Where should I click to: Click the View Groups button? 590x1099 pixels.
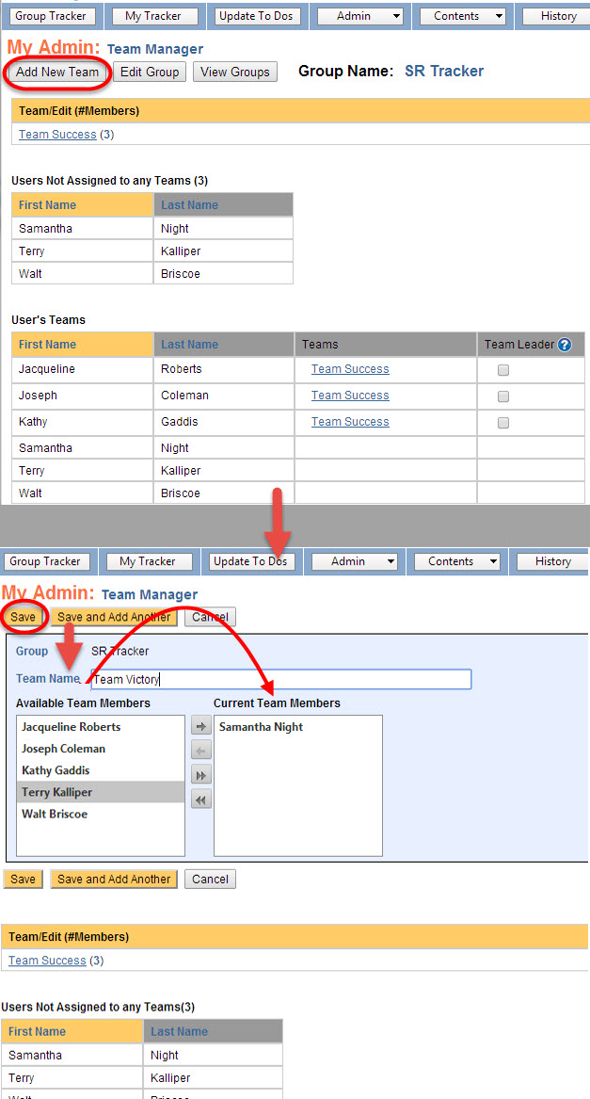[x=235, y=72]
